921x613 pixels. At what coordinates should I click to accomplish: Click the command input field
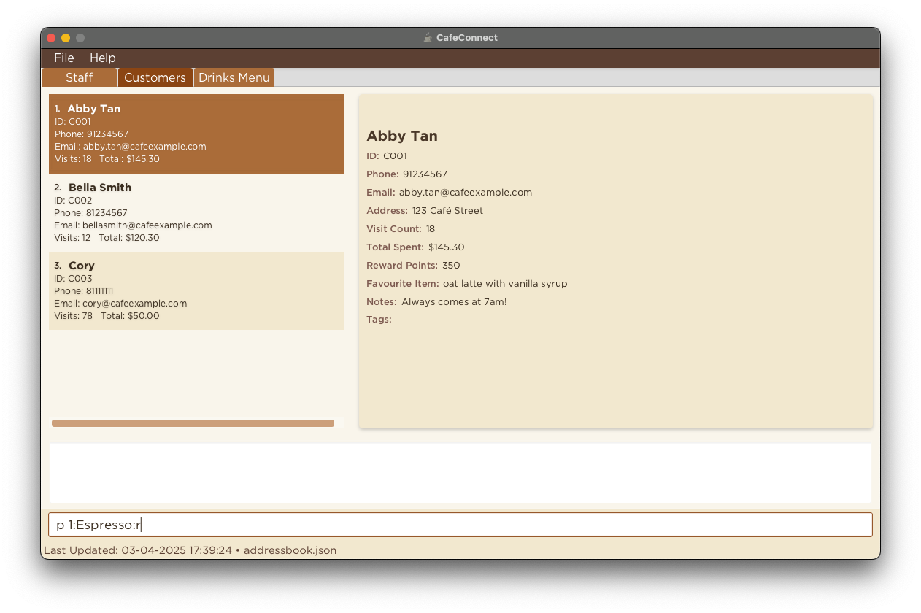[460, 525]
